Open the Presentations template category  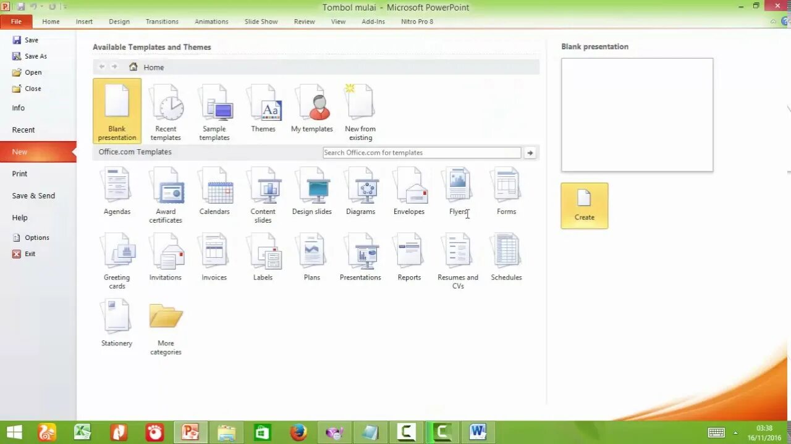pos(360,257)
